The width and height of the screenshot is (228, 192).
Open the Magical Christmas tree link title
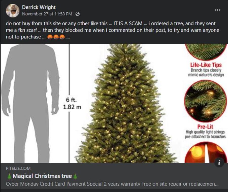(42, 176)
